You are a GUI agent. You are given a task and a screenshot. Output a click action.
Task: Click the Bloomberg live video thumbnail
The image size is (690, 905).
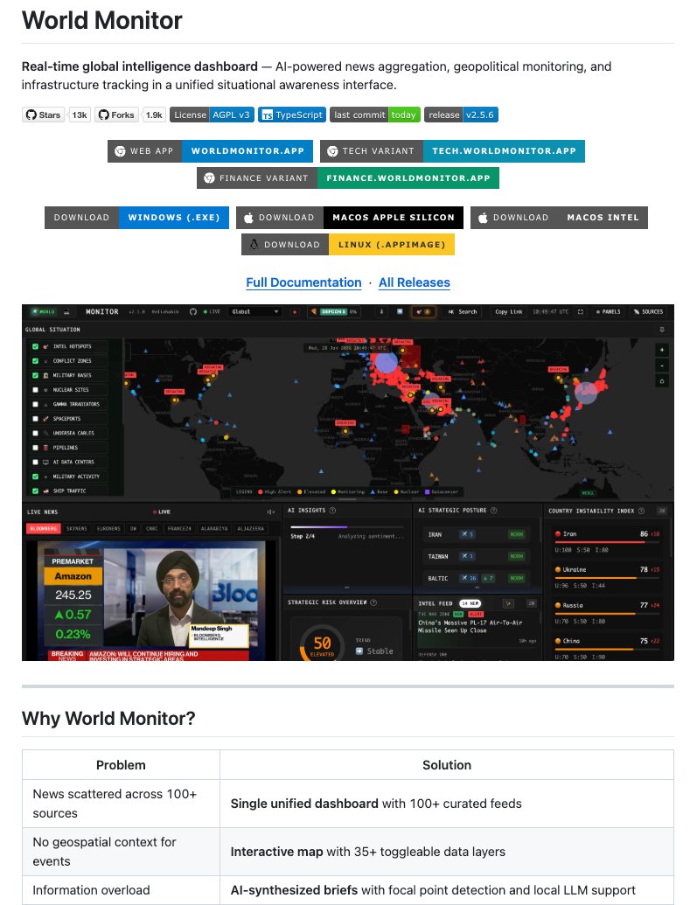tap(151, 600)
